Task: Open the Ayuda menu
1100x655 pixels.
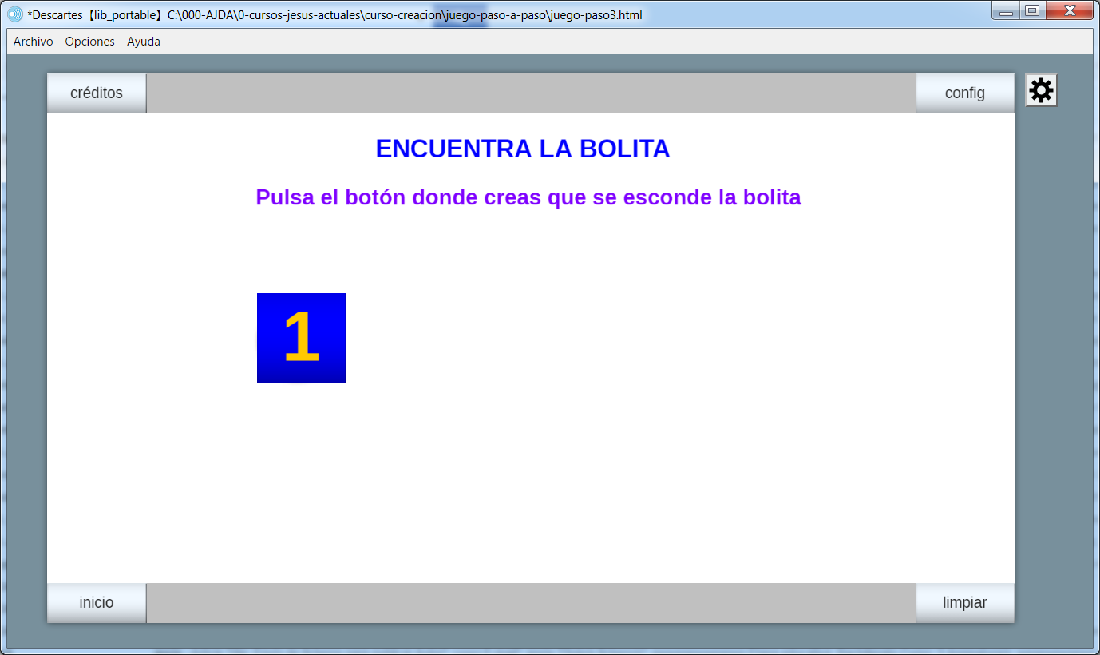Action: 144,42
